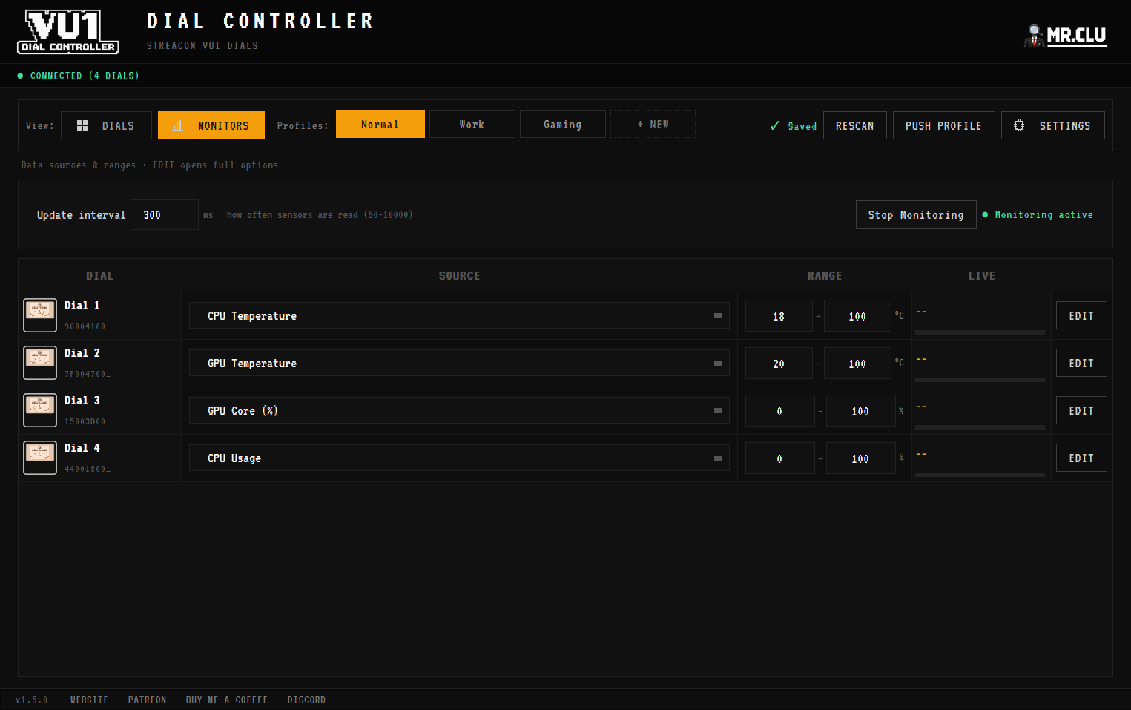Open the CPU Usage source dropdown
The width and height of the screenshot is (1131, 710).
[x=459, y=458]
